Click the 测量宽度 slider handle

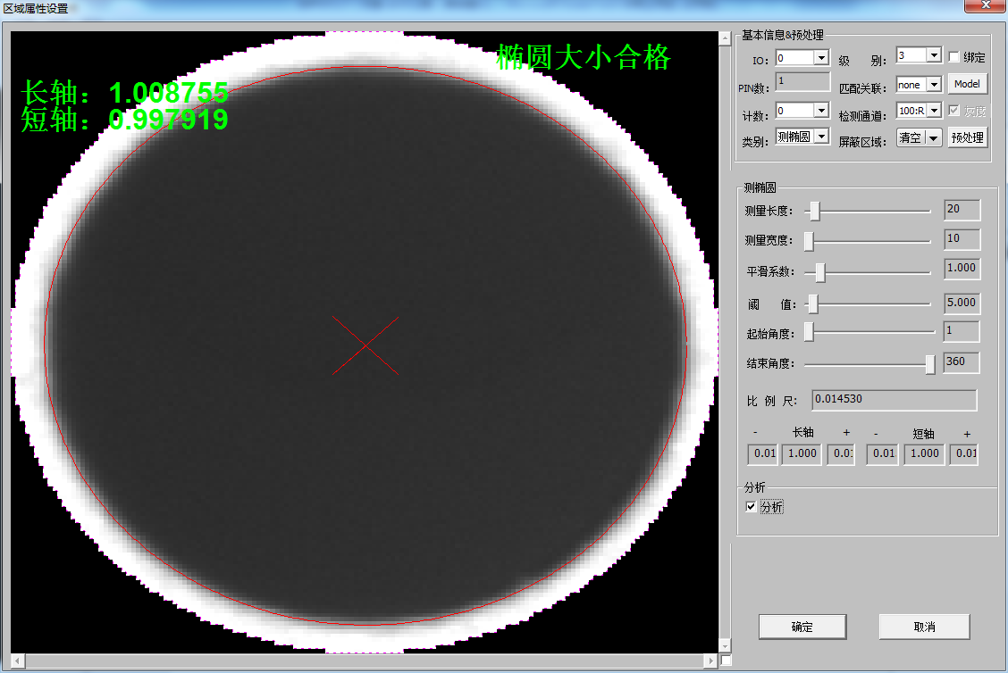click(x=810, y=241)
